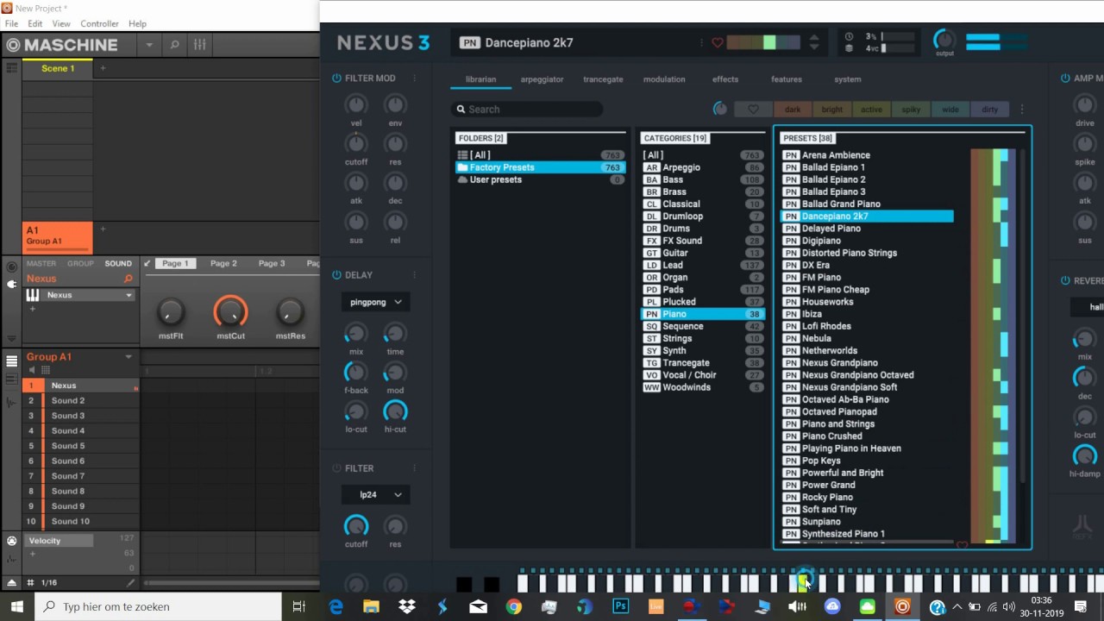Viewport: 1104px width, 621px height.
Task: Open the 1/16 step grid setting
Action: pos(49,583)
